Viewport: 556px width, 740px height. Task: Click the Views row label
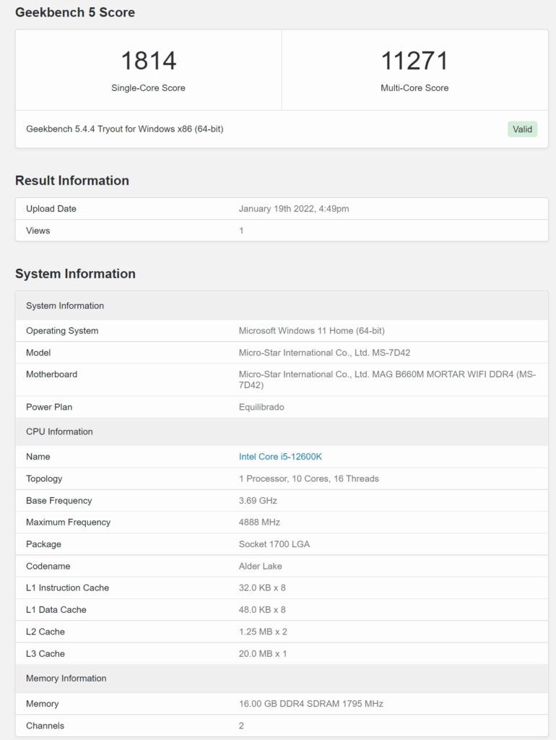(x=38, y=231)
